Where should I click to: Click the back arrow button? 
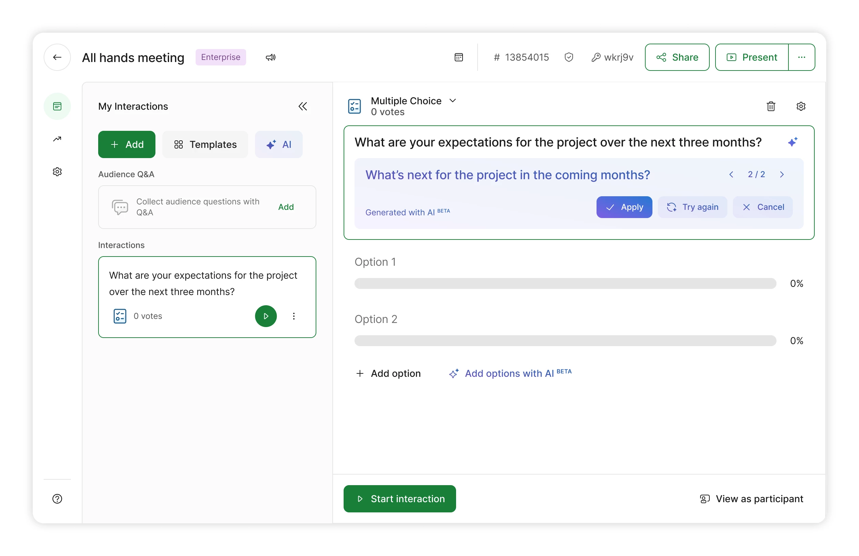coord(57,57)
